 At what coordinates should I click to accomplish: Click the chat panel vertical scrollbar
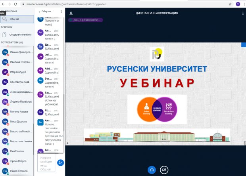click(64, 113)
